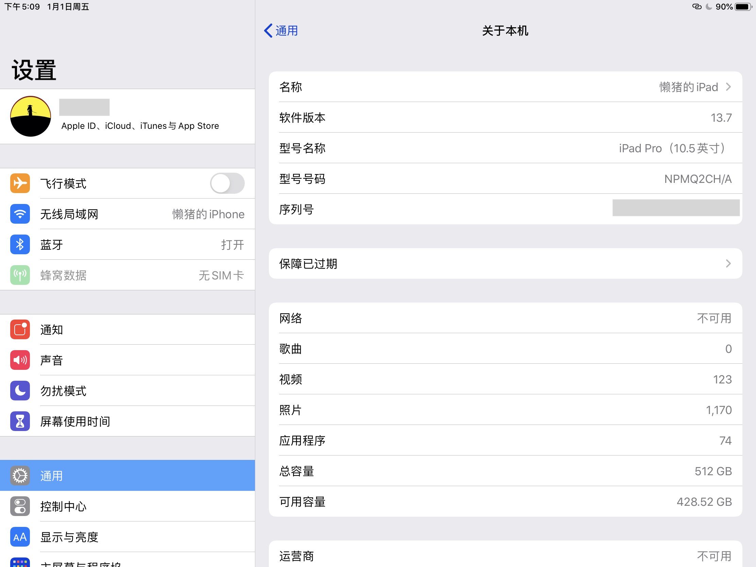The image size is (756, 567).
Task: Open Display & Brightness AA icon
Action: [x=20, y=537]
